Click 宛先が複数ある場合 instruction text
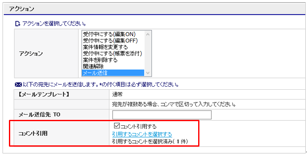Viewport: 307px width, 156px height. pos(173,104)
